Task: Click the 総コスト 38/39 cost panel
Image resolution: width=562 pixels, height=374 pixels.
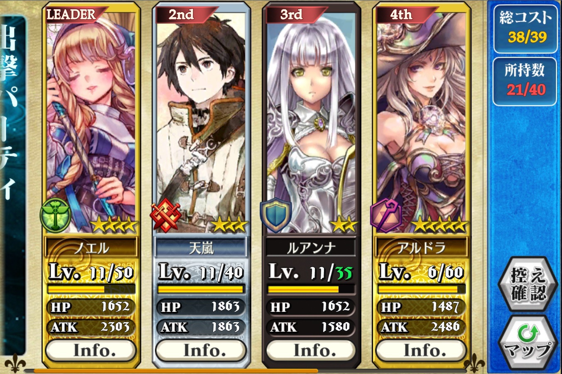Action: (x=525, y=28)
